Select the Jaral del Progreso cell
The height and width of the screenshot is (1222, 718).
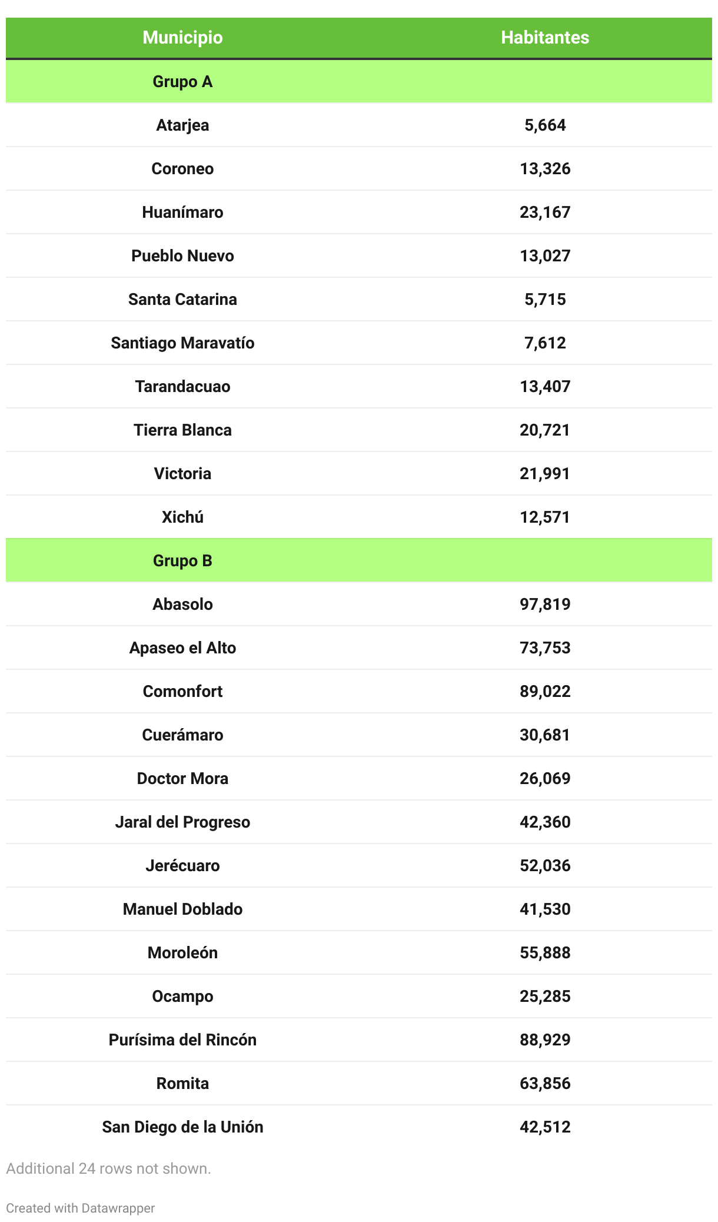tap(182, 822)
